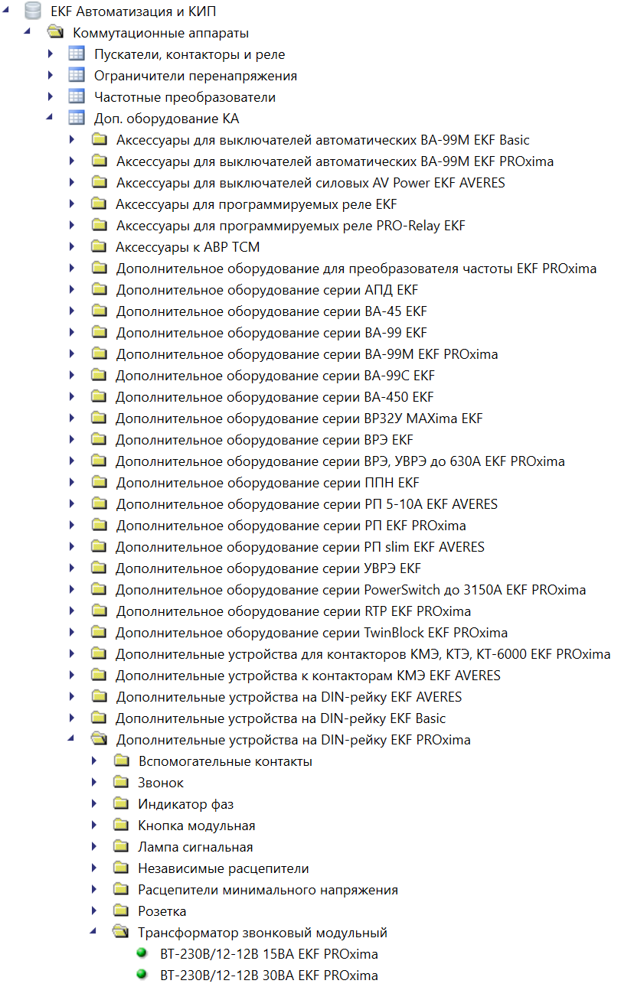Click the table icon beside Ограничители перенапряжения
The image size is (634, 987).
[76, 76]
